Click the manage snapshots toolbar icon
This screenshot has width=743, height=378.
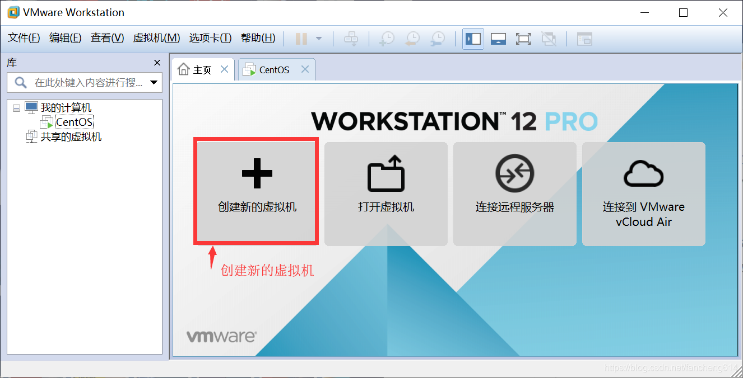click(438, 39)
